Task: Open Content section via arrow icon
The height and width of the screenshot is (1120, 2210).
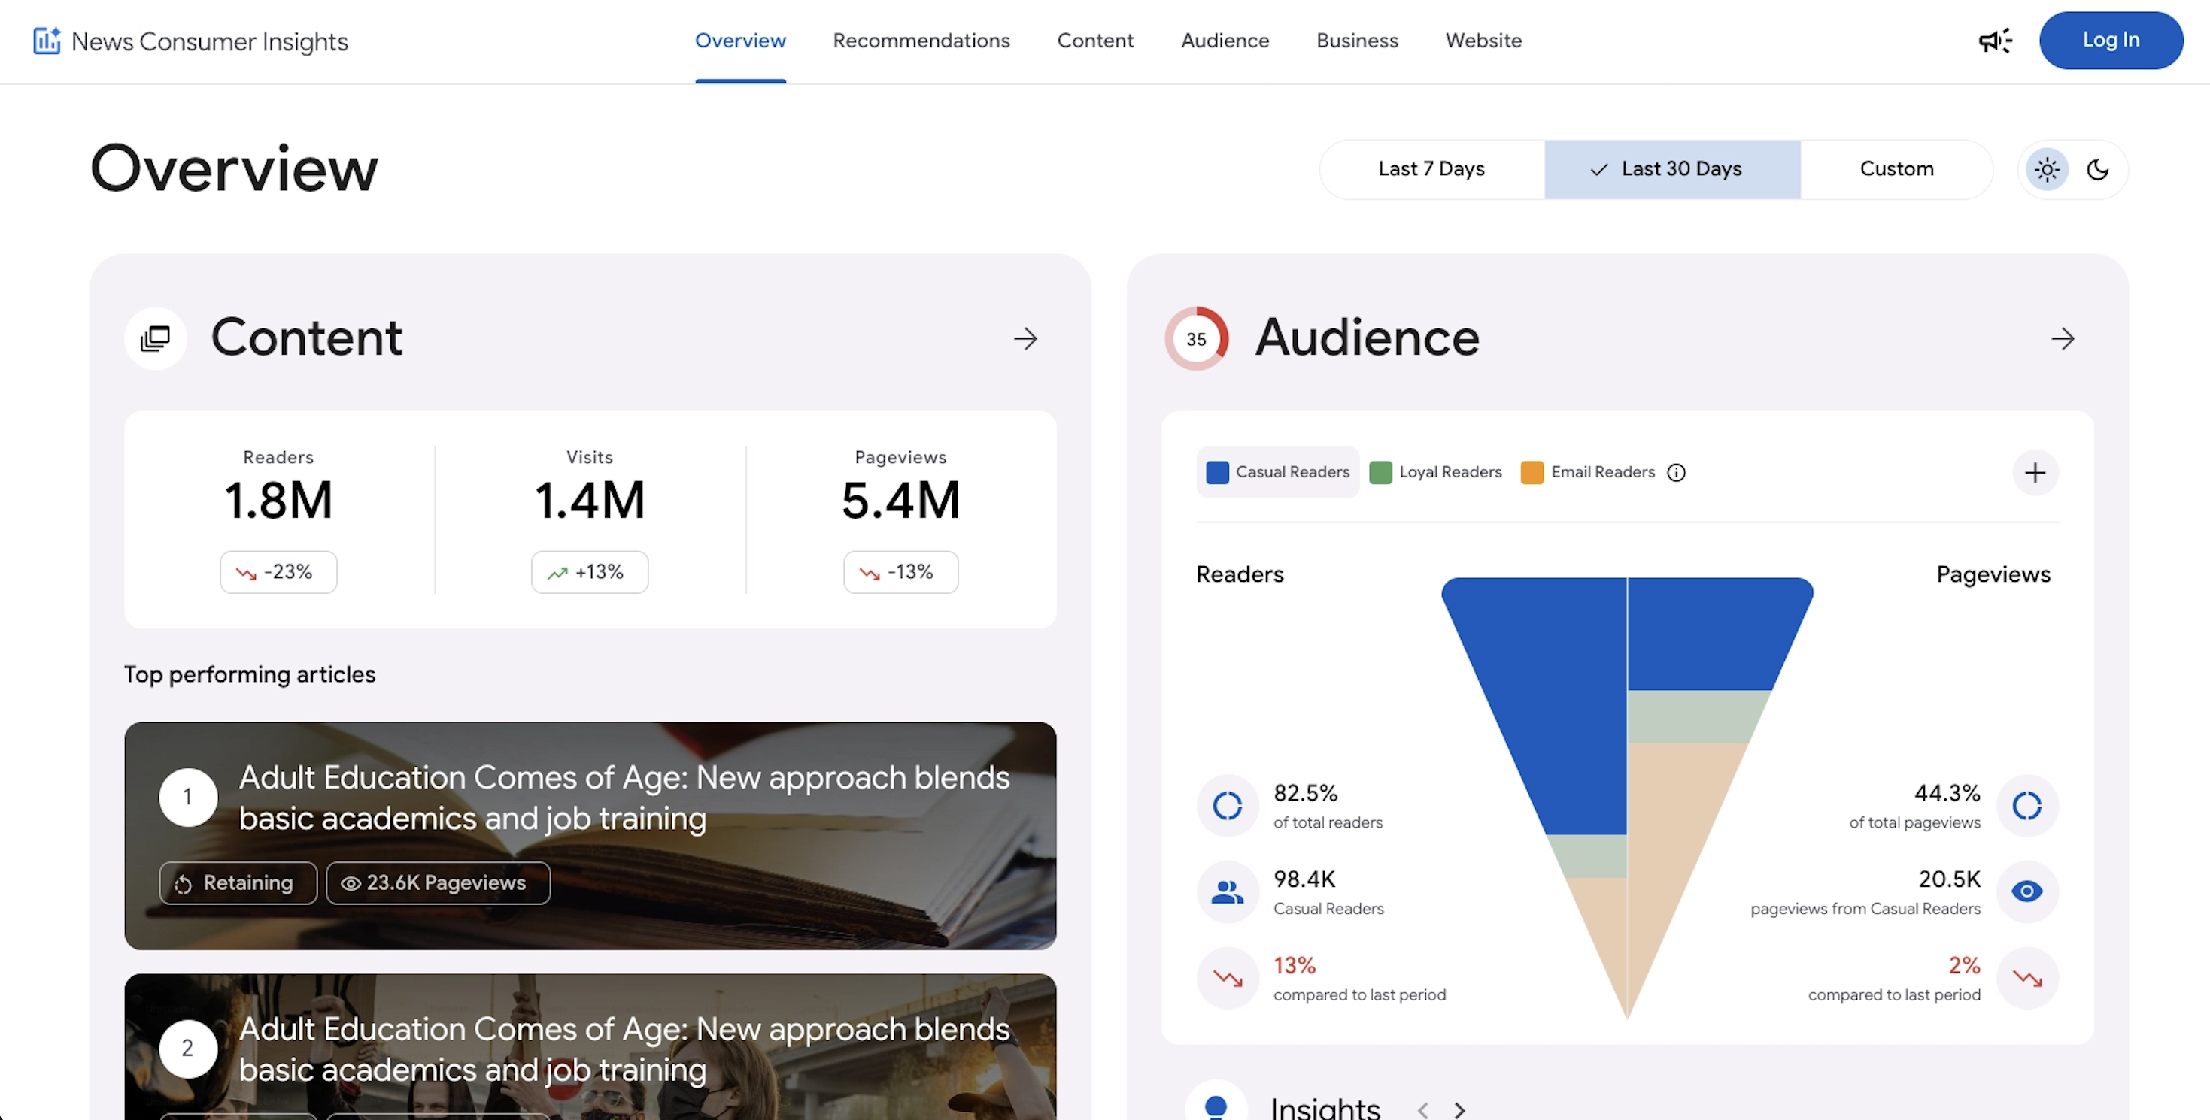Action: (1025, 339)
